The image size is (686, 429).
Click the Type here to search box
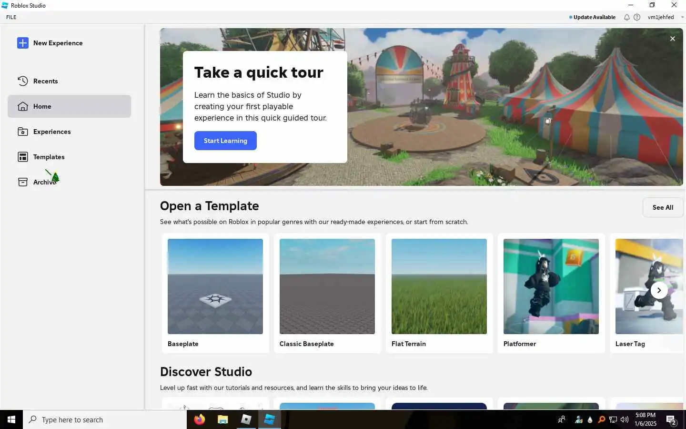pyautogui.click(x=105, y=419)
